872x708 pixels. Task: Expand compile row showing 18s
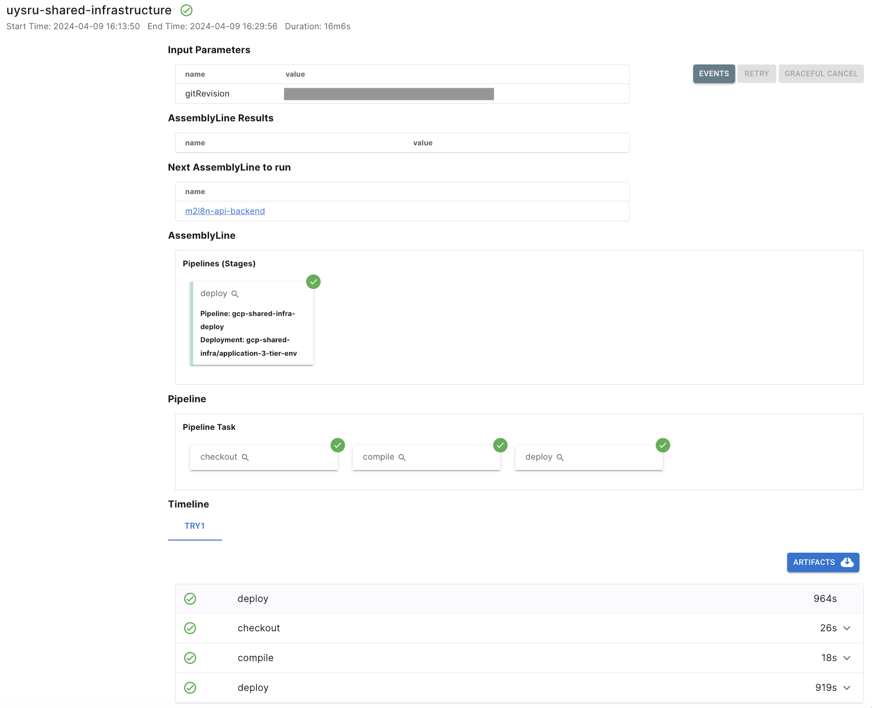point(847,658)
